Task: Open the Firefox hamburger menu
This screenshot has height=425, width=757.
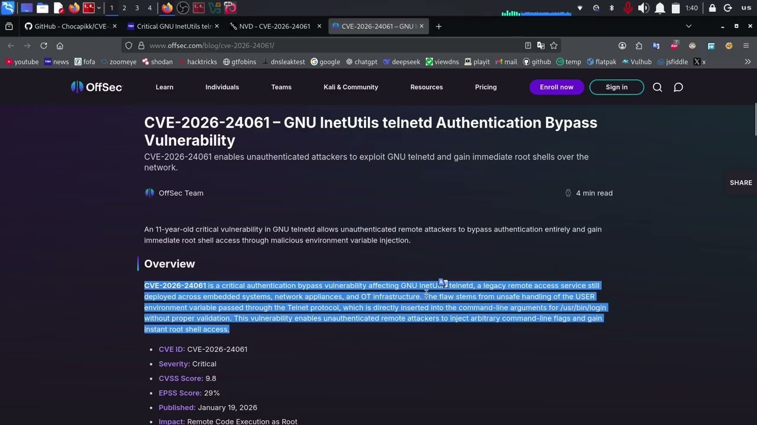Action: pyautogui.click(x=746, y=45)
